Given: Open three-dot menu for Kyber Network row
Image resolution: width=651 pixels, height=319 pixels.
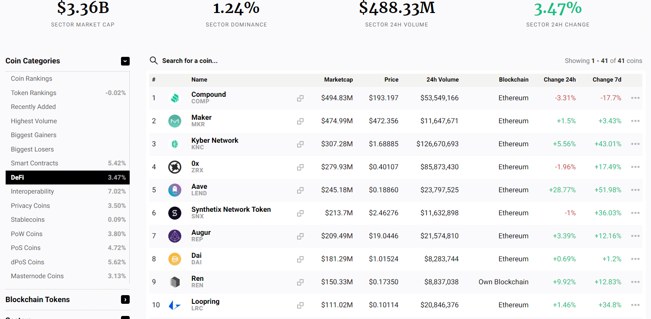Looking at the screenshot, I should click(635, 144).
